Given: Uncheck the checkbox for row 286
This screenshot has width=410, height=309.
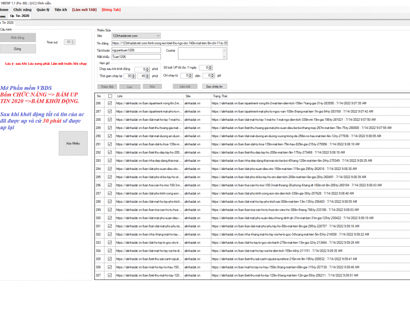Looking at the screenshot, I should [x=110, y=103].
